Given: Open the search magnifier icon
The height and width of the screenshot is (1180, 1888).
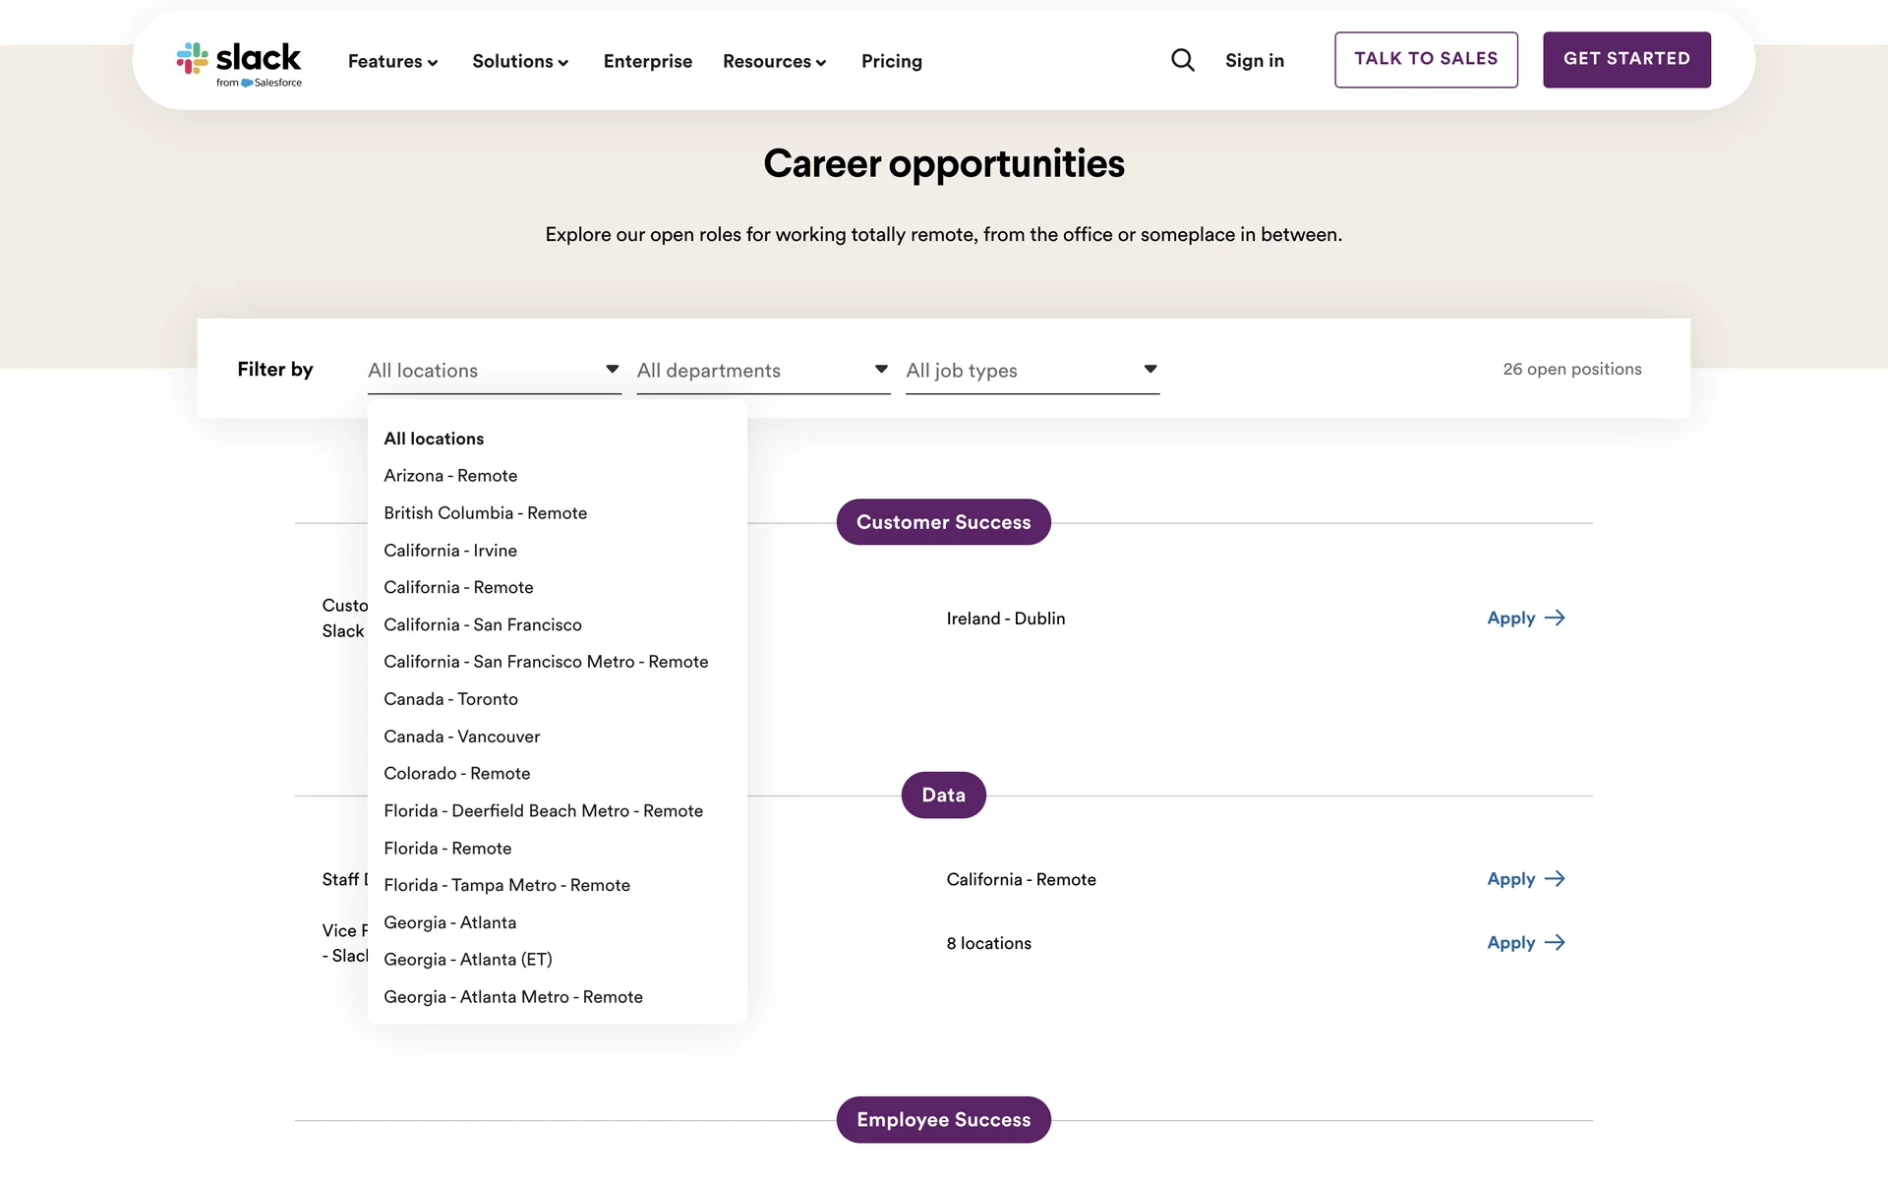Looking at the screenshot, I should click(1183, 61).
